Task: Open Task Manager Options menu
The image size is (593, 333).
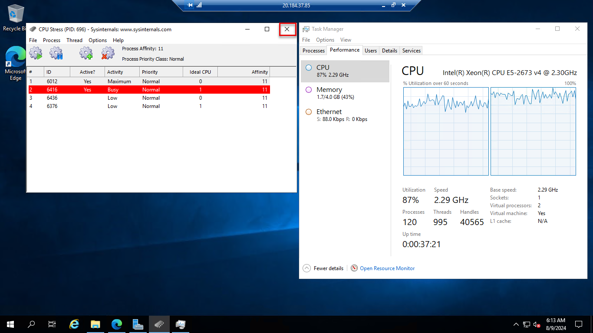Action: pyautogui.click(x=325, y=40)
